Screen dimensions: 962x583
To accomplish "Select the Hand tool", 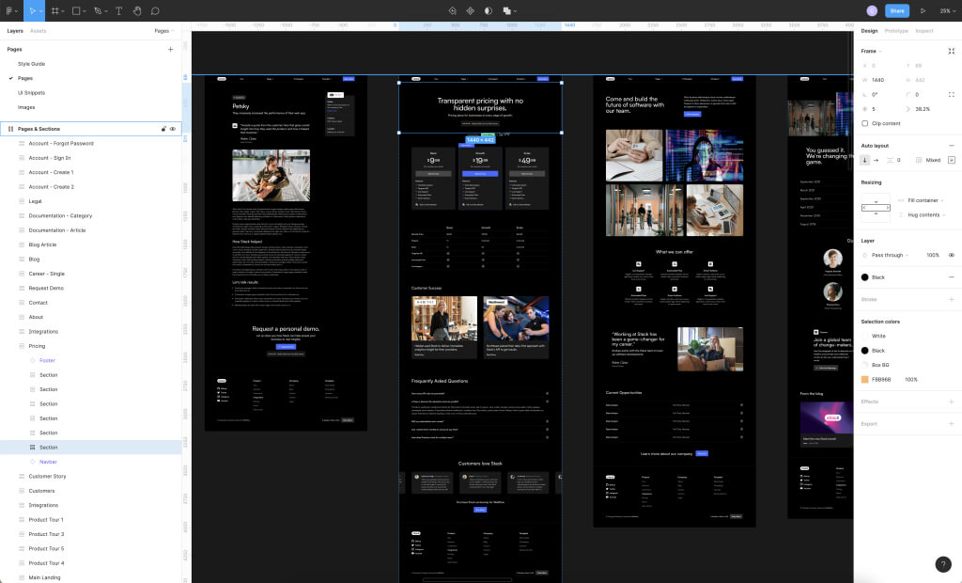I will point(137,10).
